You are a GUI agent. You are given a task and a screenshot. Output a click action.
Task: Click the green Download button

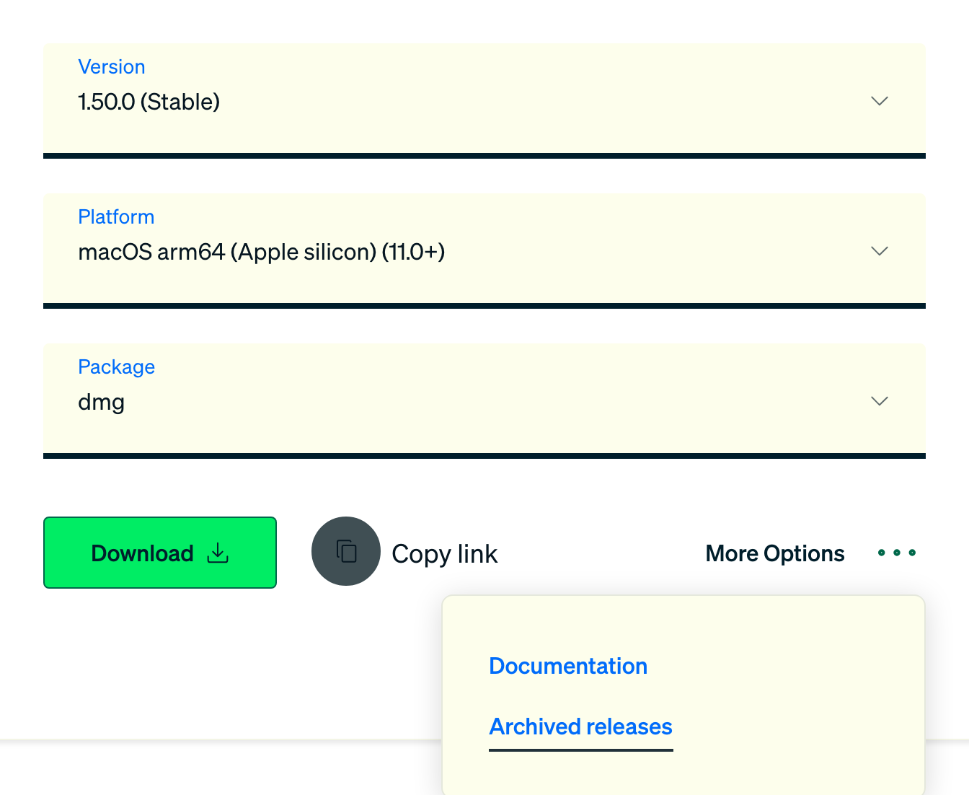pyautogui.click(x=160, y=553)
